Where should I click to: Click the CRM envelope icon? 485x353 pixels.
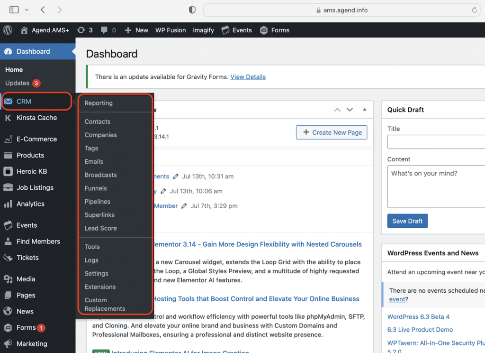tap(9, 102)
